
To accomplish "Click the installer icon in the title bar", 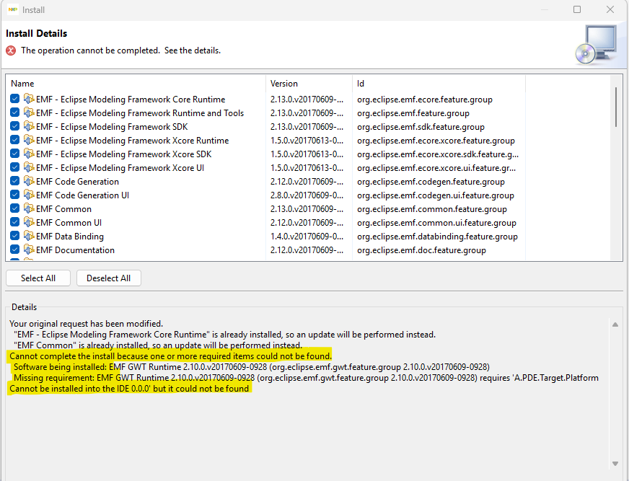I will [x=13, y=9].
